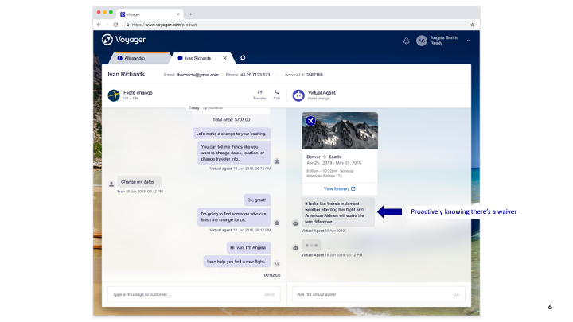Open the search magnifier next to tabs

pos(242,58)
